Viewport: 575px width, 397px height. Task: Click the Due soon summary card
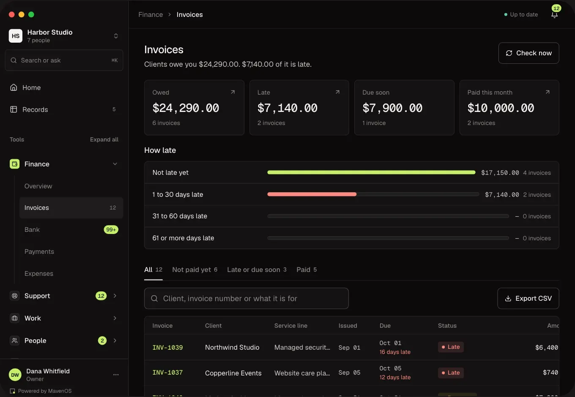(404, 108)
